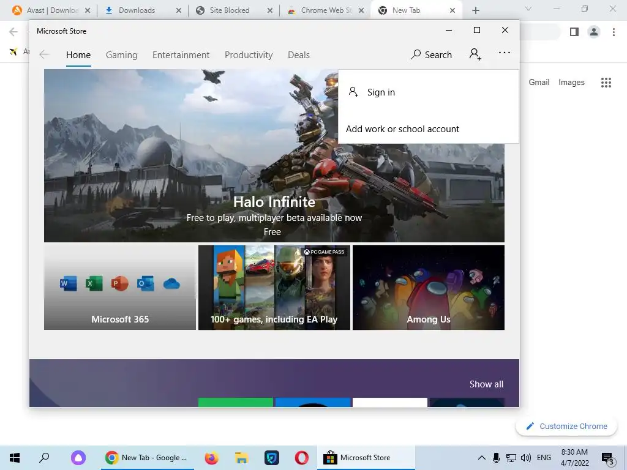
Task: Open Chrome three-dot menu
Action: [x=614, y=32]
